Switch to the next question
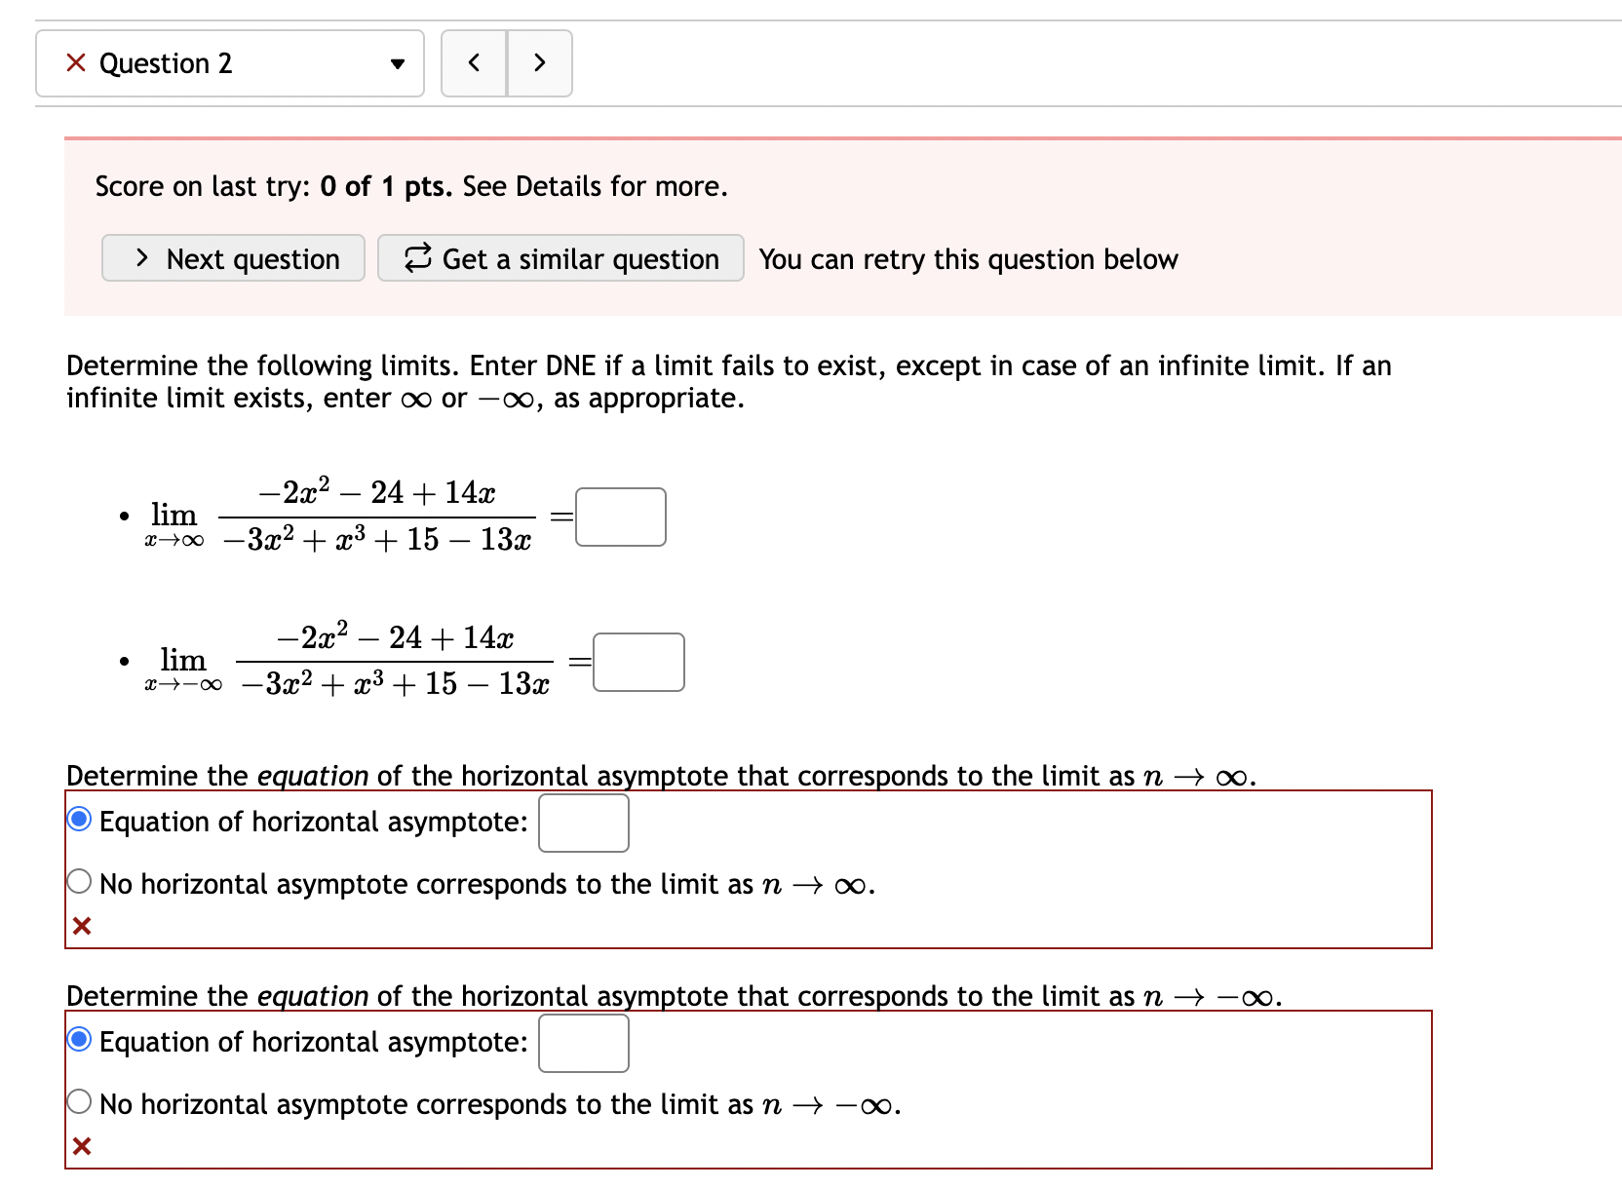1622x1189 pixels. pyautogui.click(x=232, y=258)
